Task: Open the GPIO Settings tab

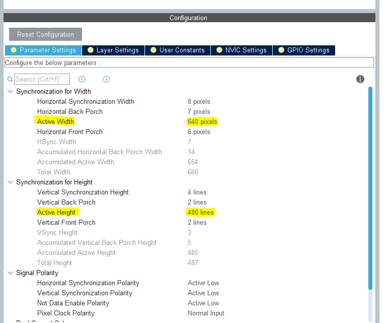Action: (304, 50)
